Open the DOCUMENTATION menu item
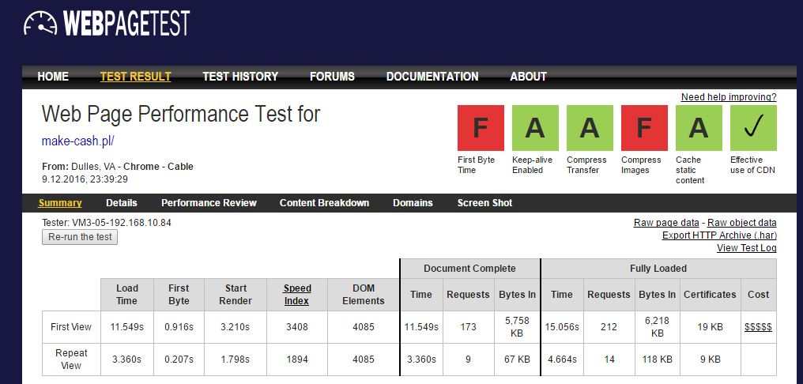Screen dimensions: 803x384 coord(432,77)
